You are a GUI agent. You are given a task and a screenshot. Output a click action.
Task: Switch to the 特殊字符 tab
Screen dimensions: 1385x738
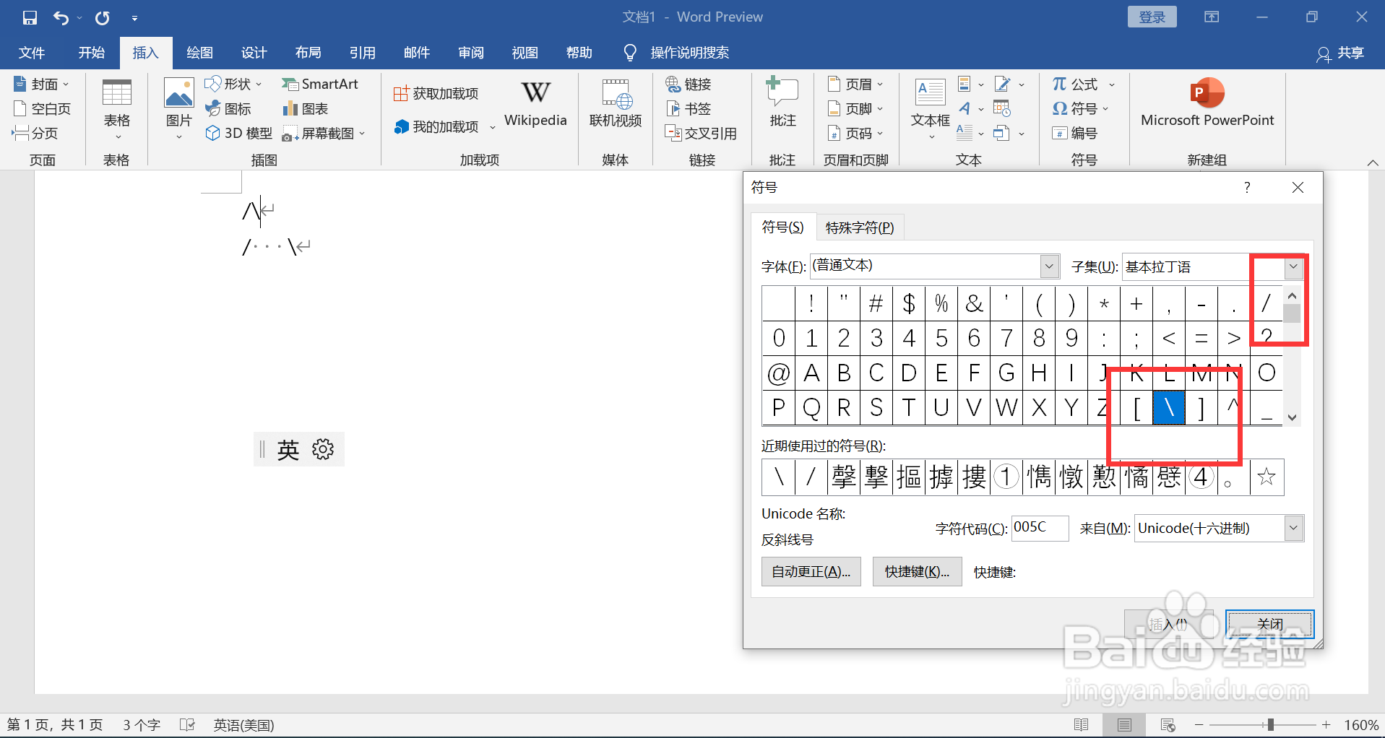pyautogui.click(x=859, y=226)
